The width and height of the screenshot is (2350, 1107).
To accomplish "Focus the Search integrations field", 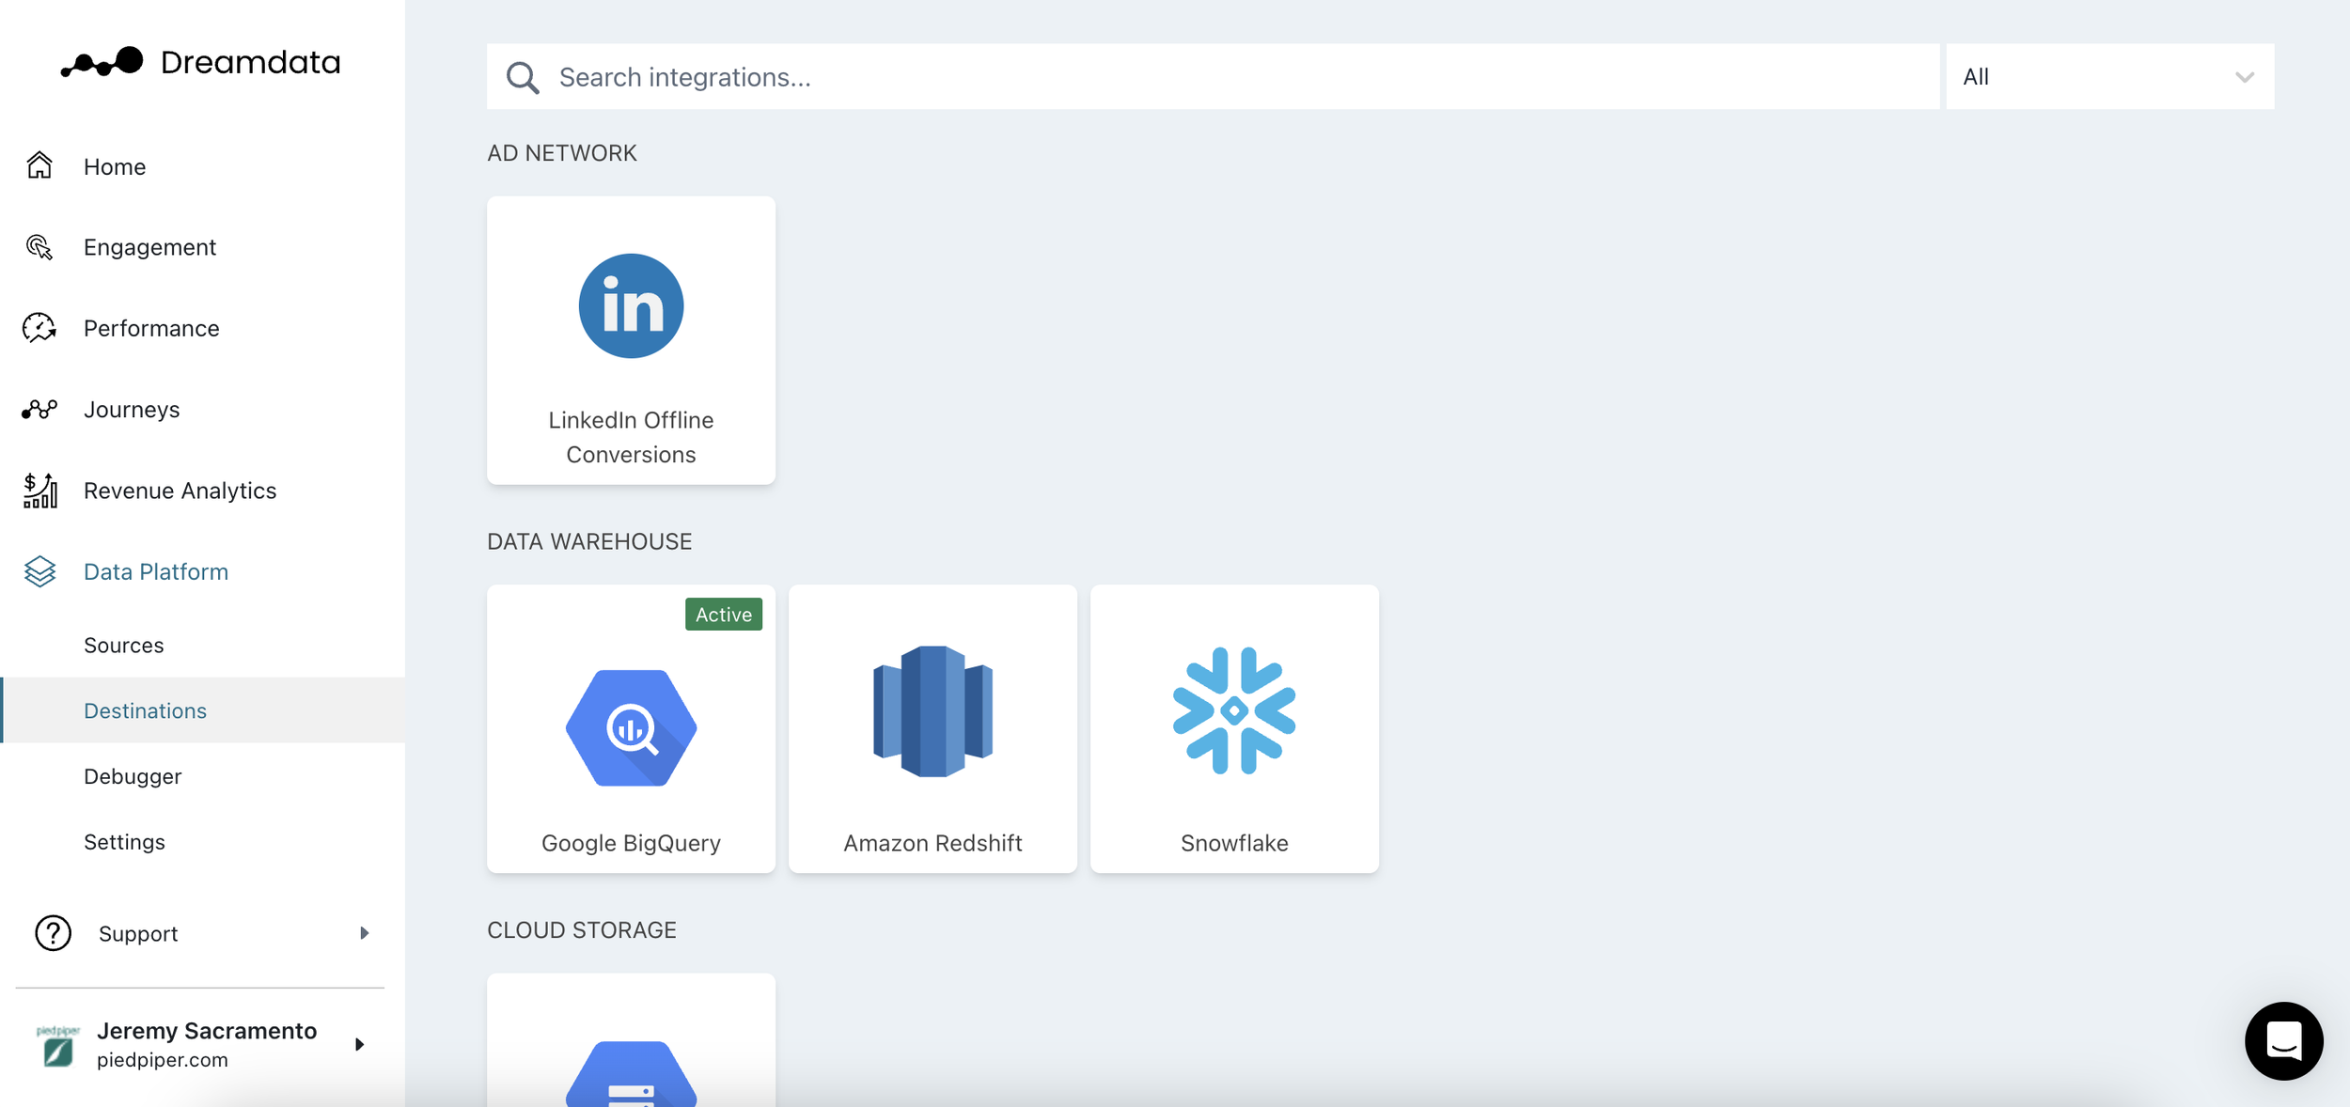I will [x=1213, y=76].
